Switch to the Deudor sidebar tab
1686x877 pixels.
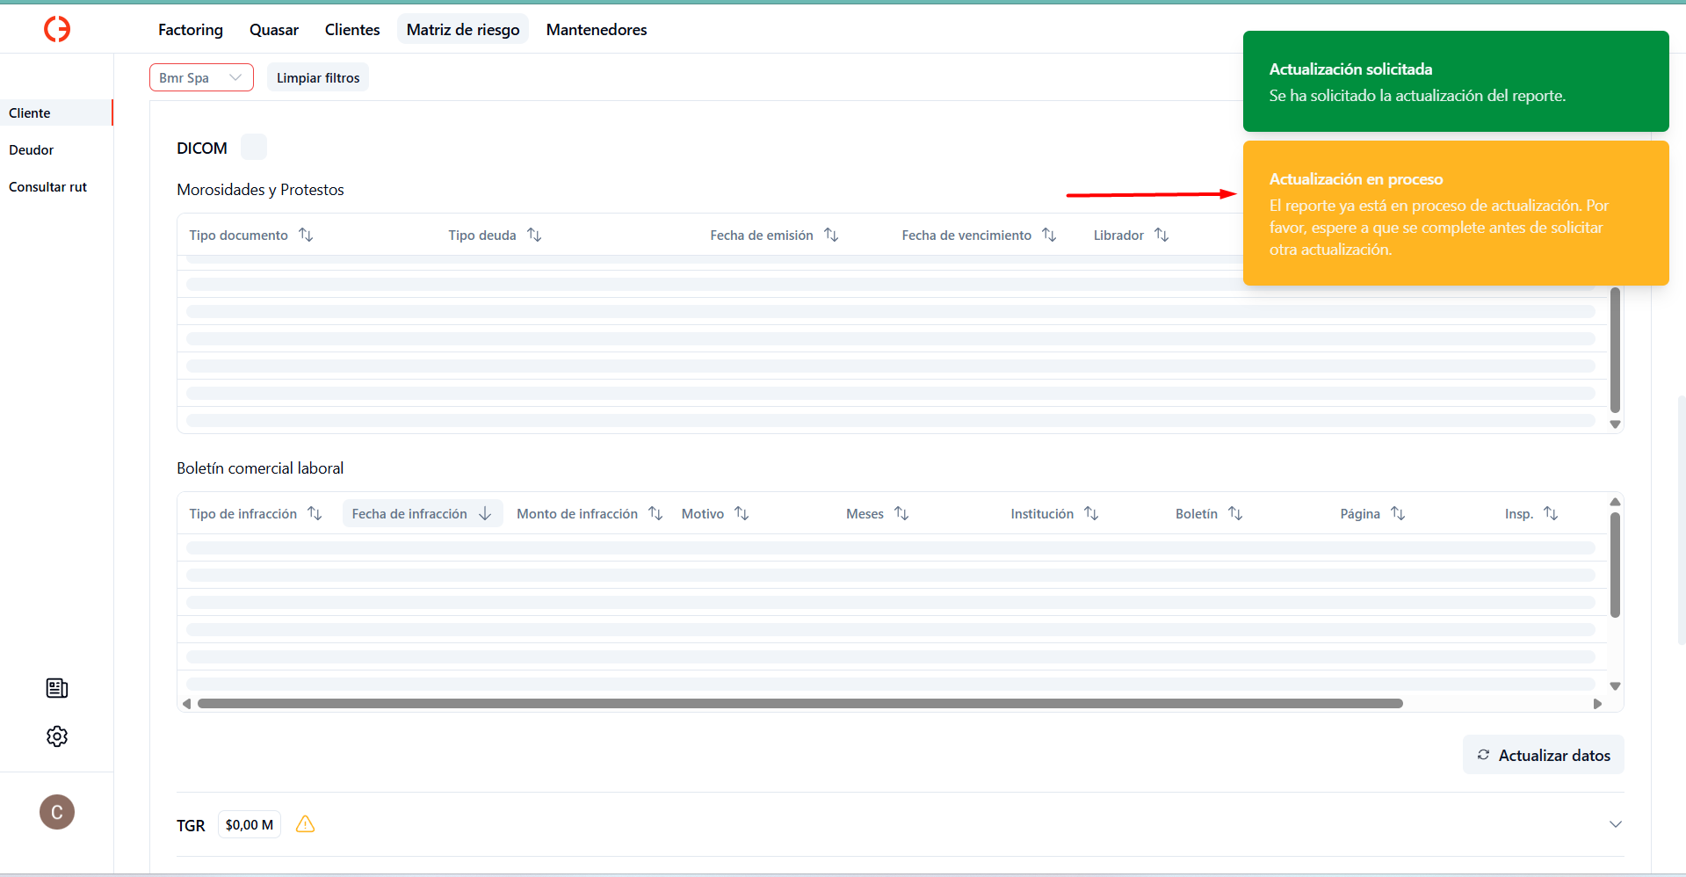[32, 150]
